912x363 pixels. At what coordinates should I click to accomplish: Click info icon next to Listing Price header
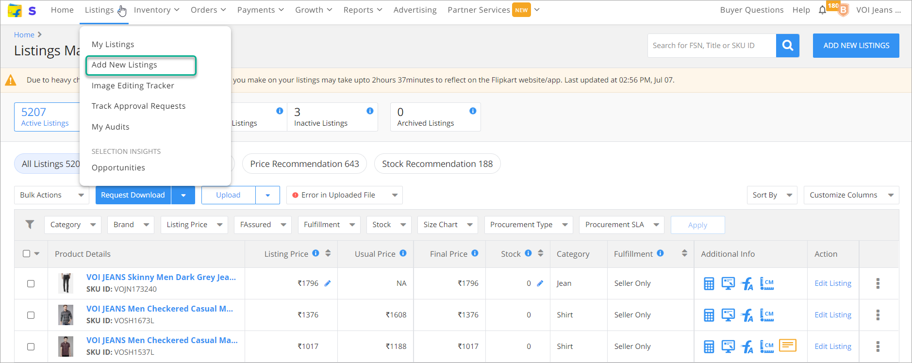[315, 253]
